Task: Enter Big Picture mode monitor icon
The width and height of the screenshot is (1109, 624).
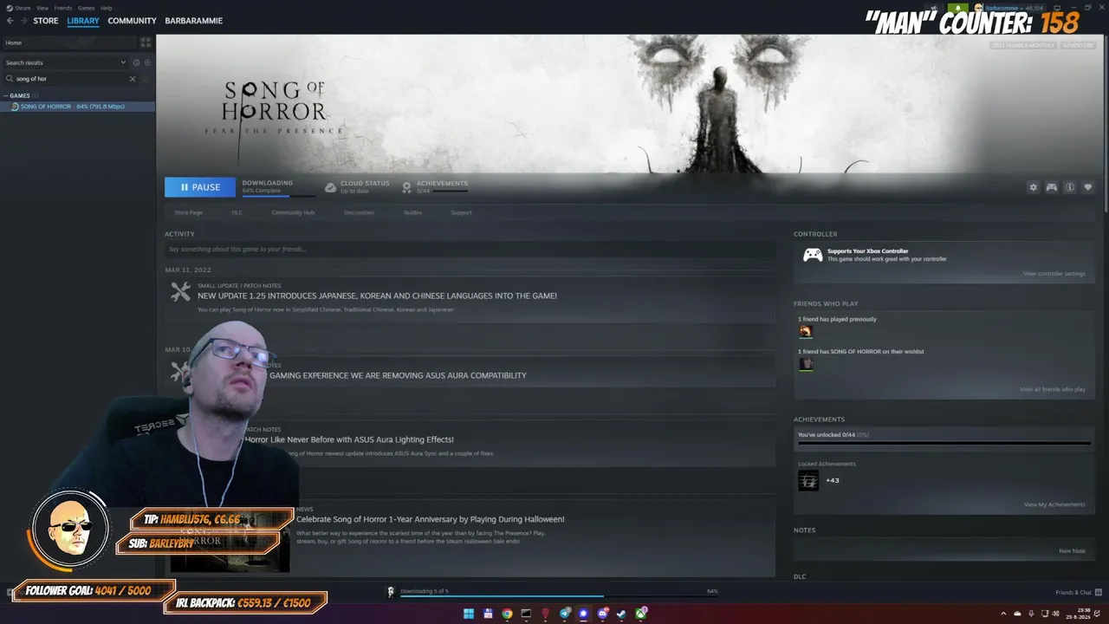Action: click(x=1057, y=8)
